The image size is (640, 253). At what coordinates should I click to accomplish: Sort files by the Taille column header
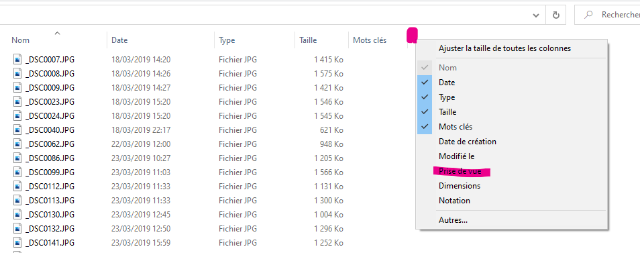[x=308, y=40]
